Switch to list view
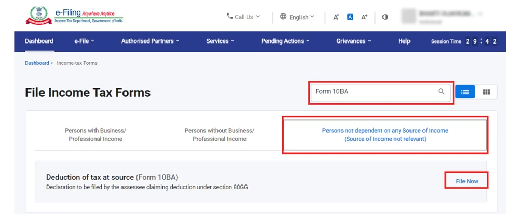Image resolution: width=506 pixels, height=214 pixels. [x=465, y=92]
